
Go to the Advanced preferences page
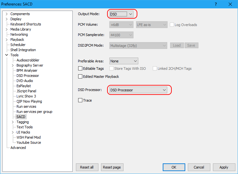point(18,148)
